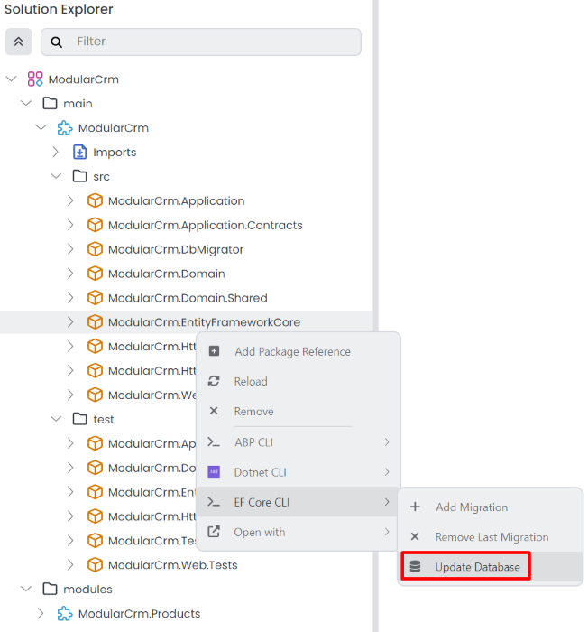This screenshot has width=588, height=632.
Task: Click the collapse-all double chevron button
Action: [19, 42]
